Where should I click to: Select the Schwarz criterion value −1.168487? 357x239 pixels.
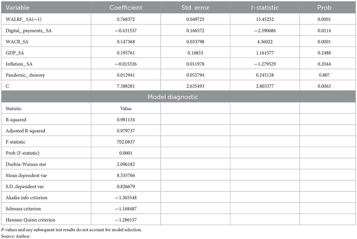coord(126,209)
